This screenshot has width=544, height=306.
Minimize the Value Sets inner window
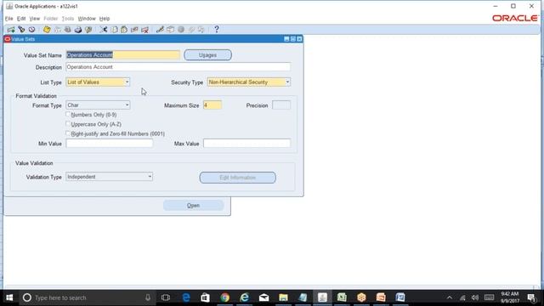(286, 39)
